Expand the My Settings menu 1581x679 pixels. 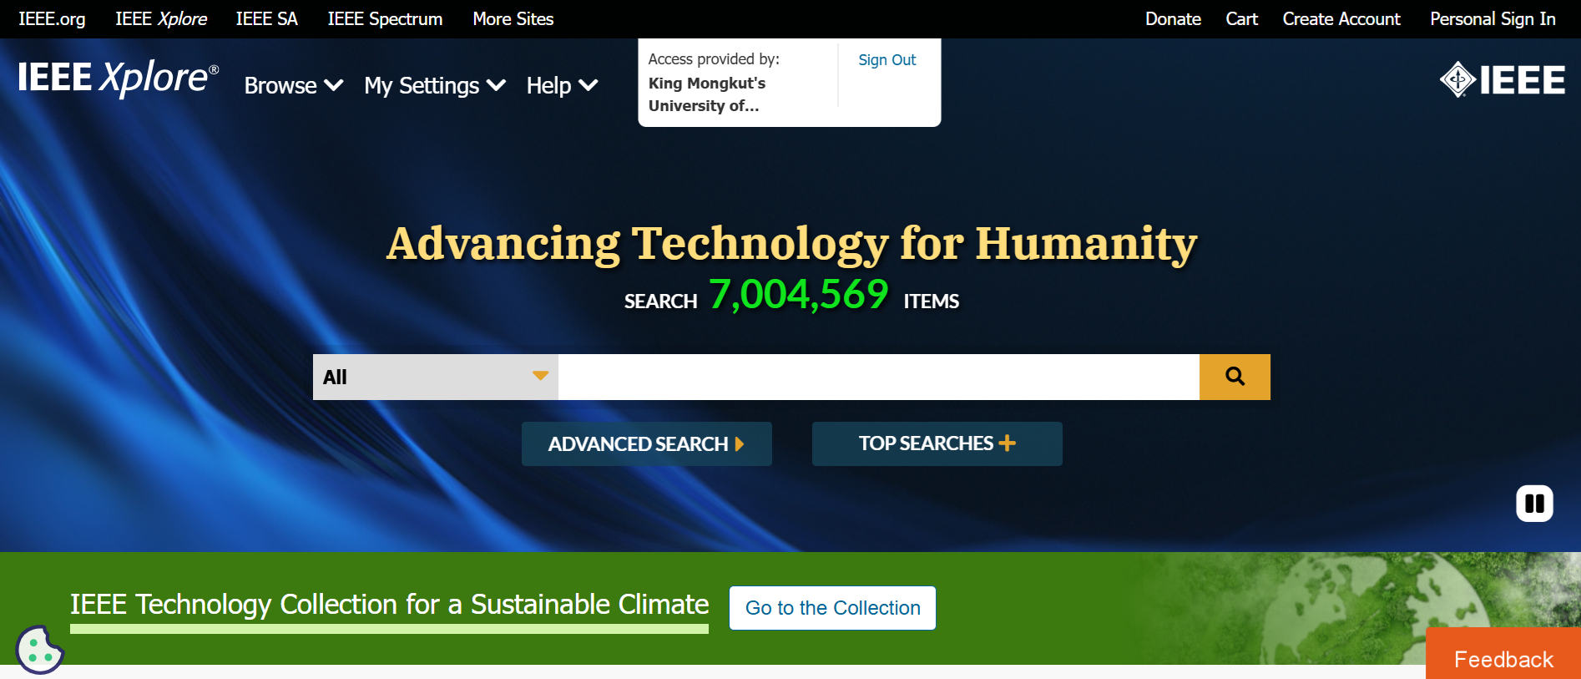pos(434,85)
